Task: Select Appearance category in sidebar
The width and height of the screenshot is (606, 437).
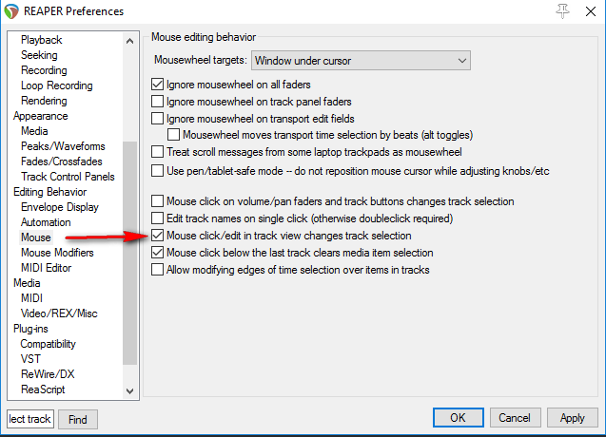Action: pos(41,116)
